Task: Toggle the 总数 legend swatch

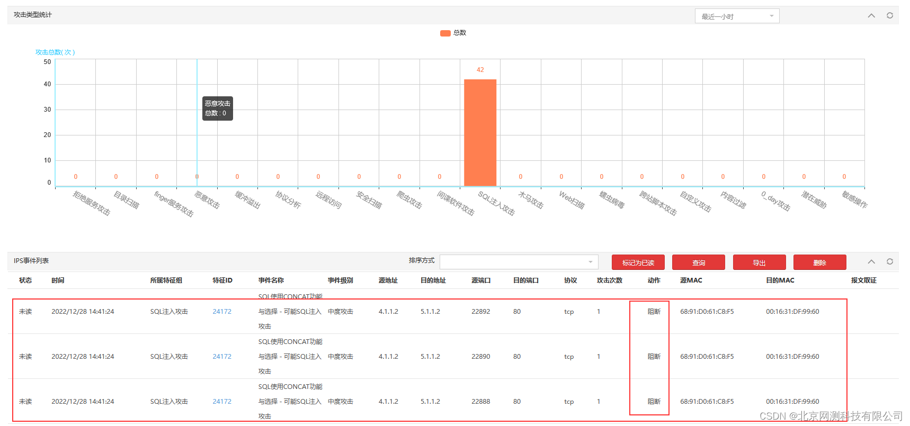Action: point(445,33)
